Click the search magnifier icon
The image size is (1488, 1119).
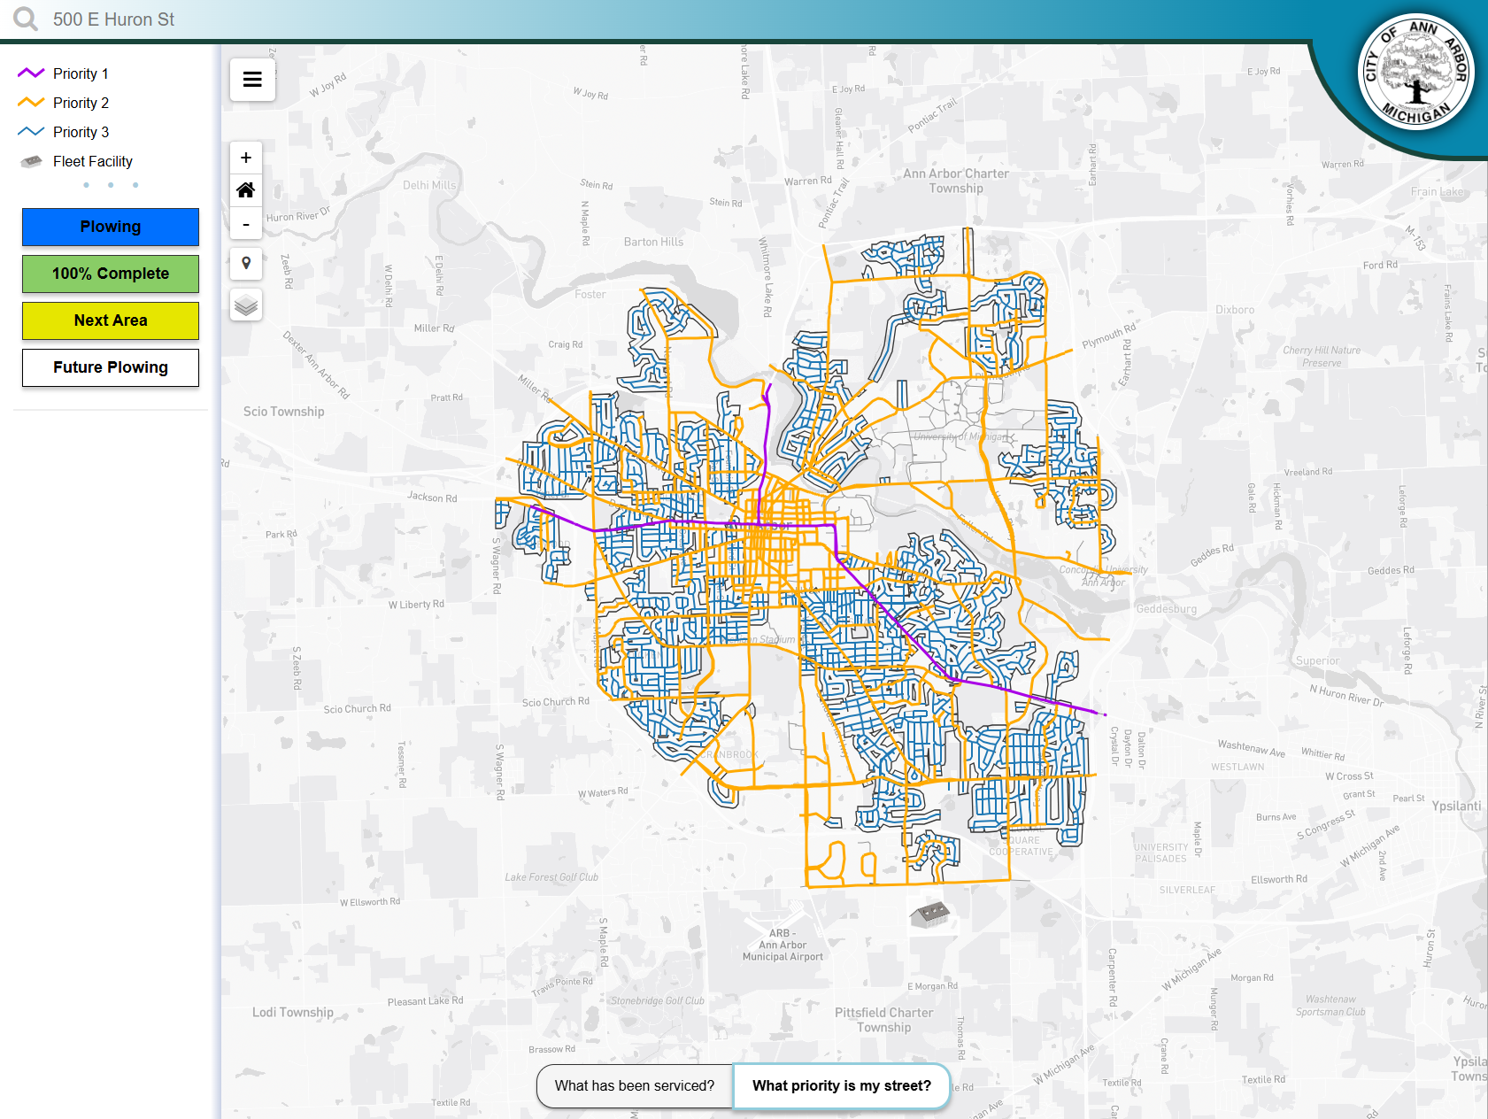pyautogui.click(x=25, y=19)
